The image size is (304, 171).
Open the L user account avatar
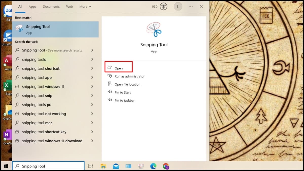pyautogui.click(x=178, y=7)
